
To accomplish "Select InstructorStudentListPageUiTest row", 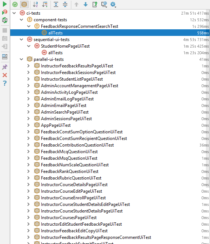I will pyautogui.click(x=110, y=79).
